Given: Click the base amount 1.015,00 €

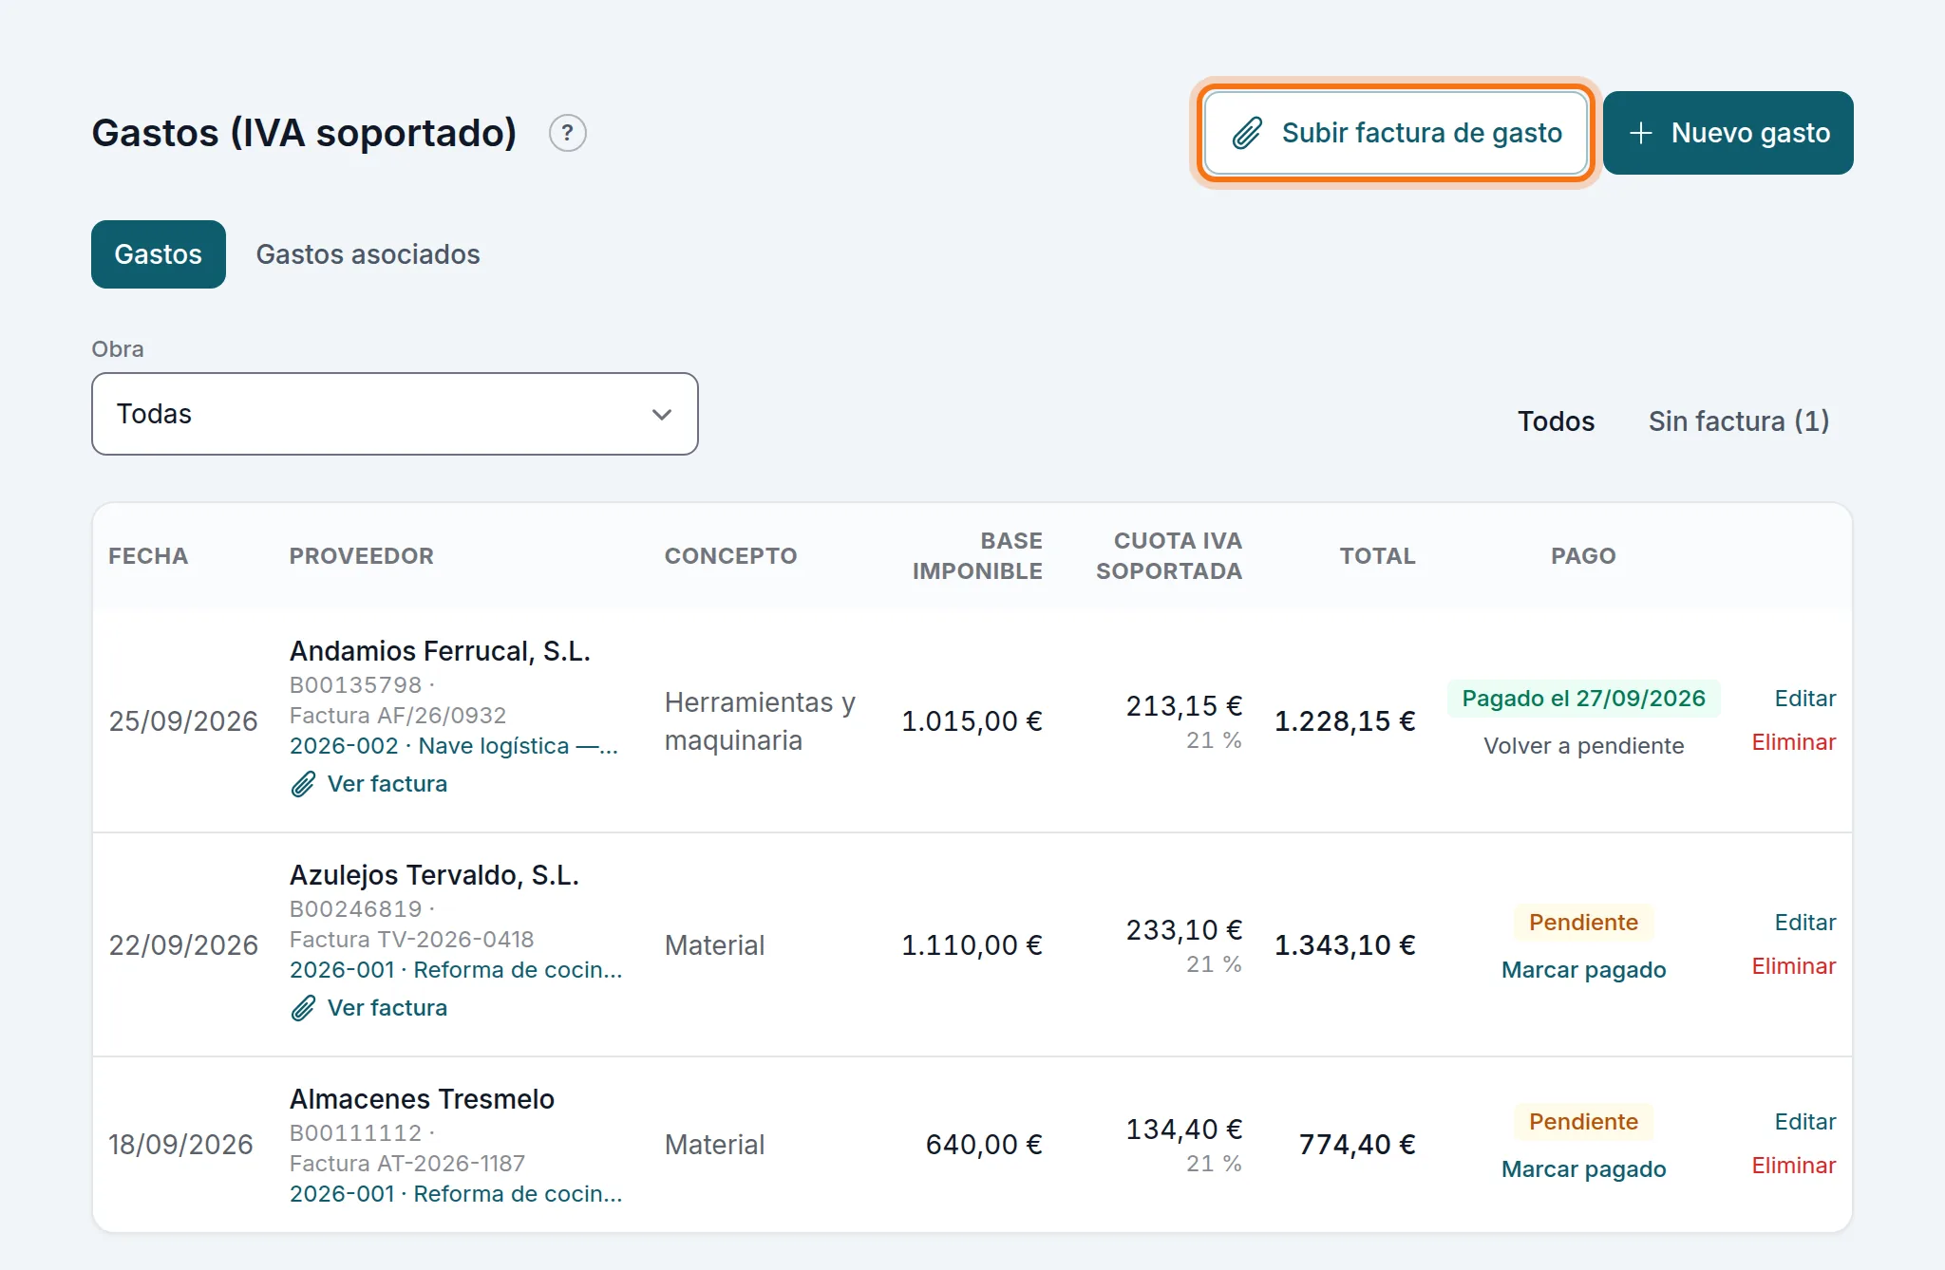Looking at the screenshot, I should (972, 721).
